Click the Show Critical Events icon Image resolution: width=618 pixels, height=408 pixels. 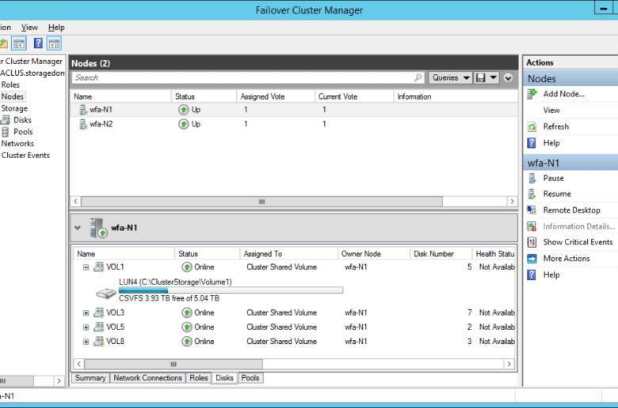click(532, 242)
